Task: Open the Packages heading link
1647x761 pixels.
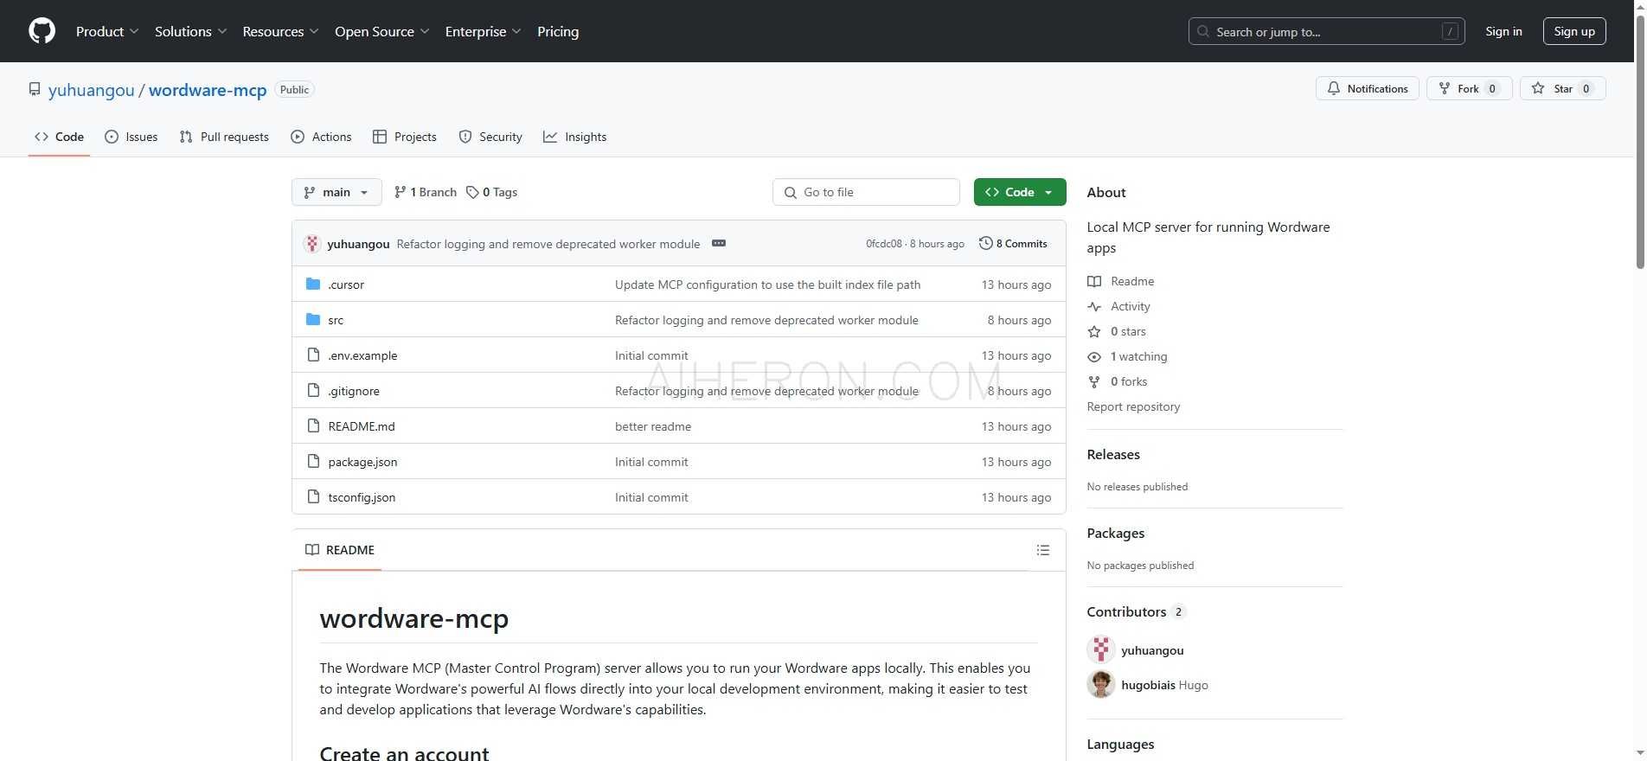Action: coord(1115,533)
